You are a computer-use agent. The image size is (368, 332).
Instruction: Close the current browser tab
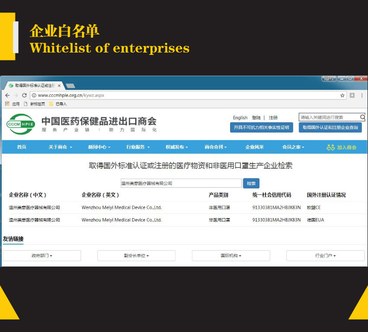(59, 86)
